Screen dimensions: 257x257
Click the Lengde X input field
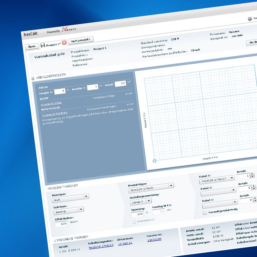(60, 91)
